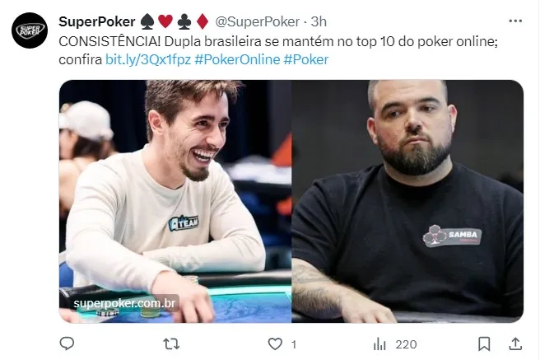
Task: Open the three-dot more options menu
Action: pos(515,21)
